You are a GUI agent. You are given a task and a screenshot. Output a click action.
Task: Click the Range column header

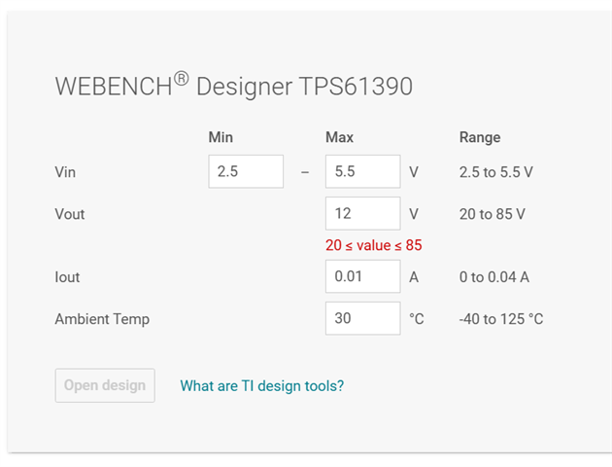click(x=480, y=137)
